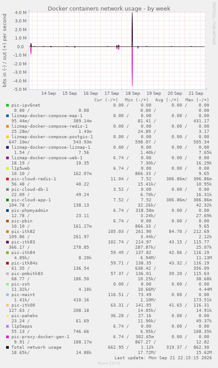The image size is (218, 368).
Task: Click the 'lizmap-docker-compose-lizmap-1' label
Action: tap(51, 147)
